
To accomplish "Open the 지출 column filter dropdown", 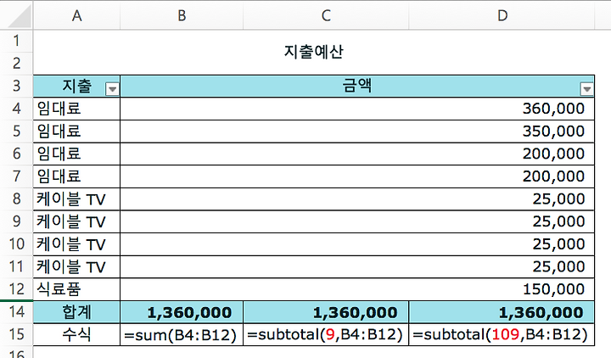I will click(x=112, y=89).
